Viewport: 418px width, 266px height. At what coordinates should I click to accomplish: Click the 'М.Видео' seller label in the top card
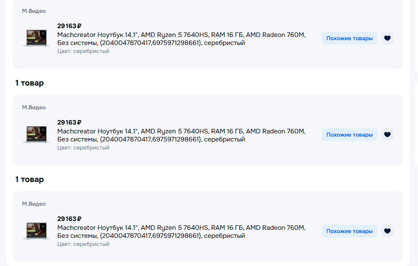34,11
